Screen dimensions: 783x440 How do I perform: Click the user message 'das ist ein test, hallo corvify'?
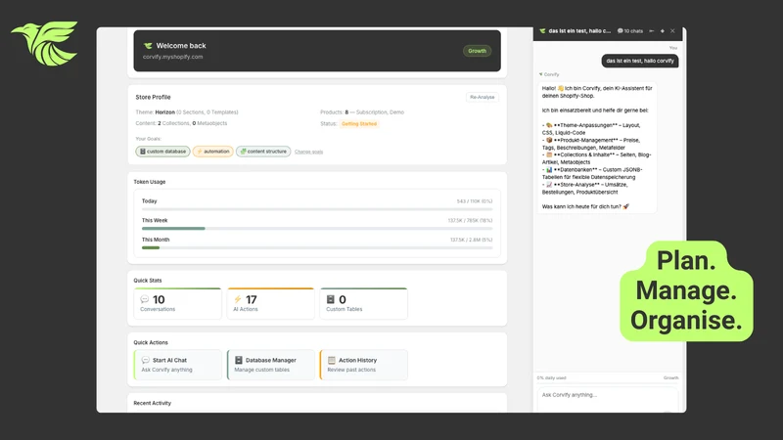(640, 61)
